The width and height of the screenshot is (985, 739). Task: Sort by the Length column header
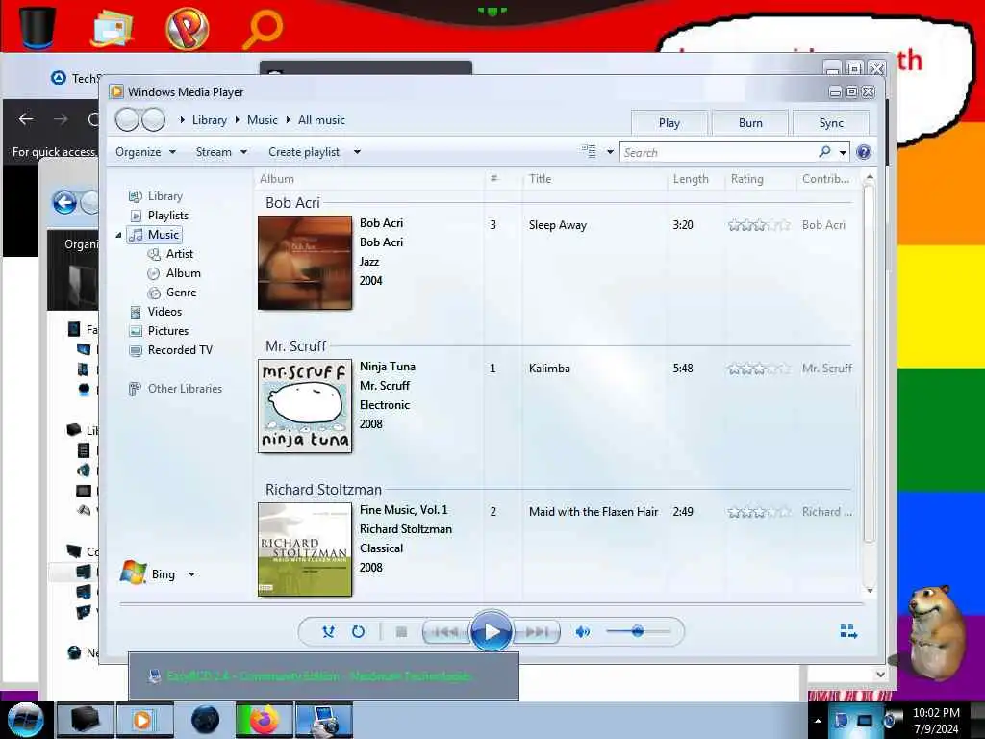point(691,179)
